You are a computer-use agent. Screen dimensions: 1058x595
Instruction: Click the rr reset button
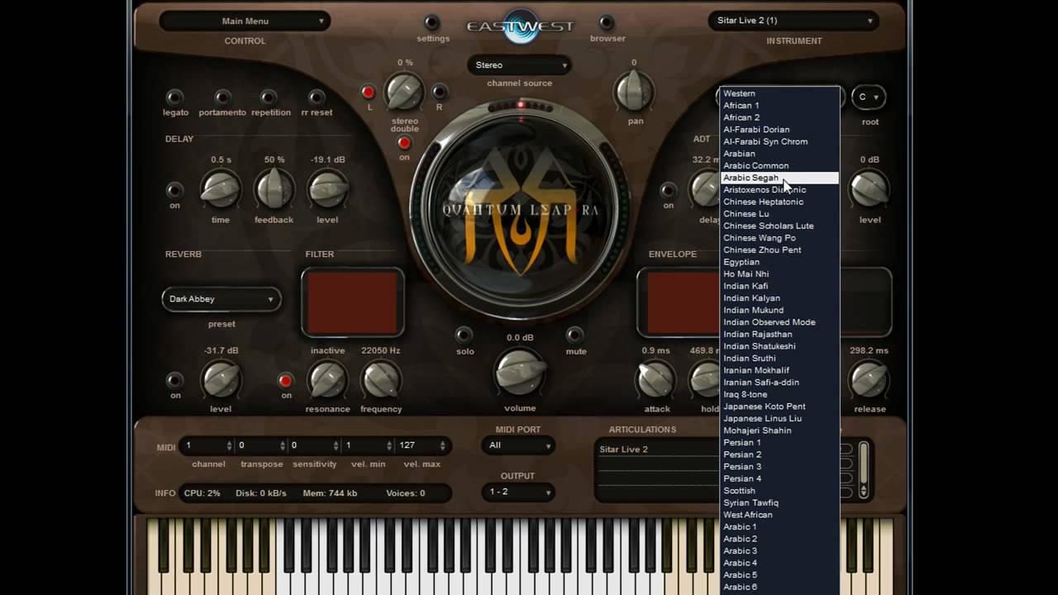click(x=317, y=97)
